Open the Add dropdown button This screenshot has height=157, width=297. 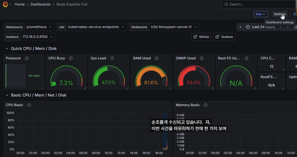(x=261, y=14)
